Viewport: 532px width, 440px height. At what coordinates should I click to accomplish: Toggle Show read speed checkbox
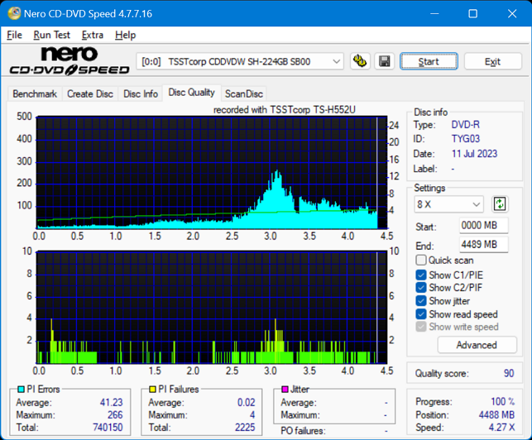[x=420, y=314]
